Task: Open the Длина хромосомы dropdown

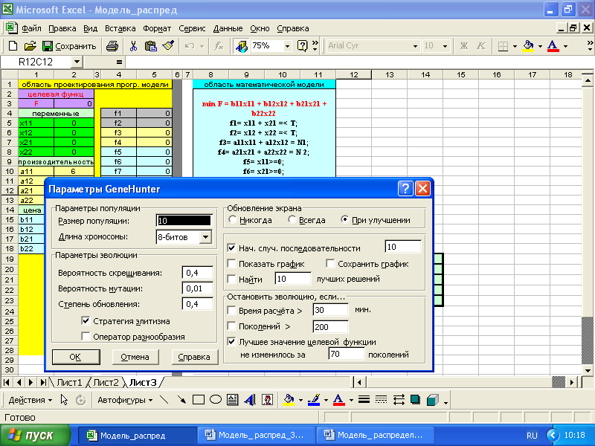Action: 205,237
